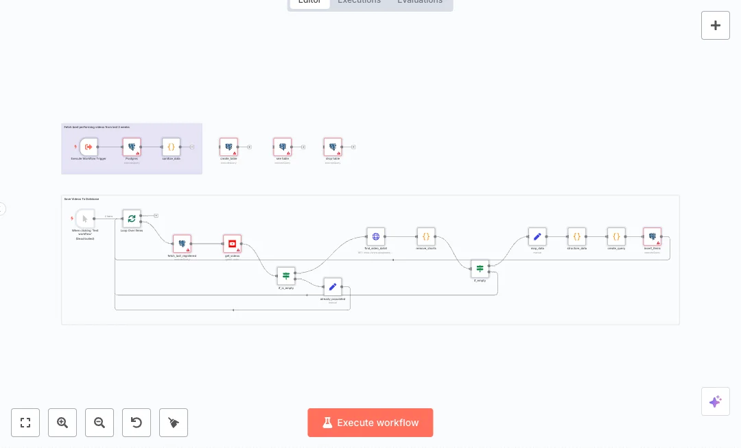Click the insert_items Postgres node
The image size is (741, 448).
(x=652, y=237)
